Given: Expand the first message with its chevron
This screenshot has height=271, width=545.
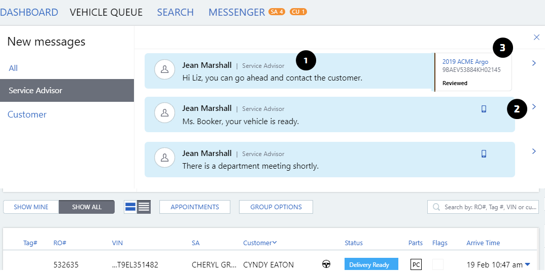Looking at the screenshot, I should (x=534, y=63).
